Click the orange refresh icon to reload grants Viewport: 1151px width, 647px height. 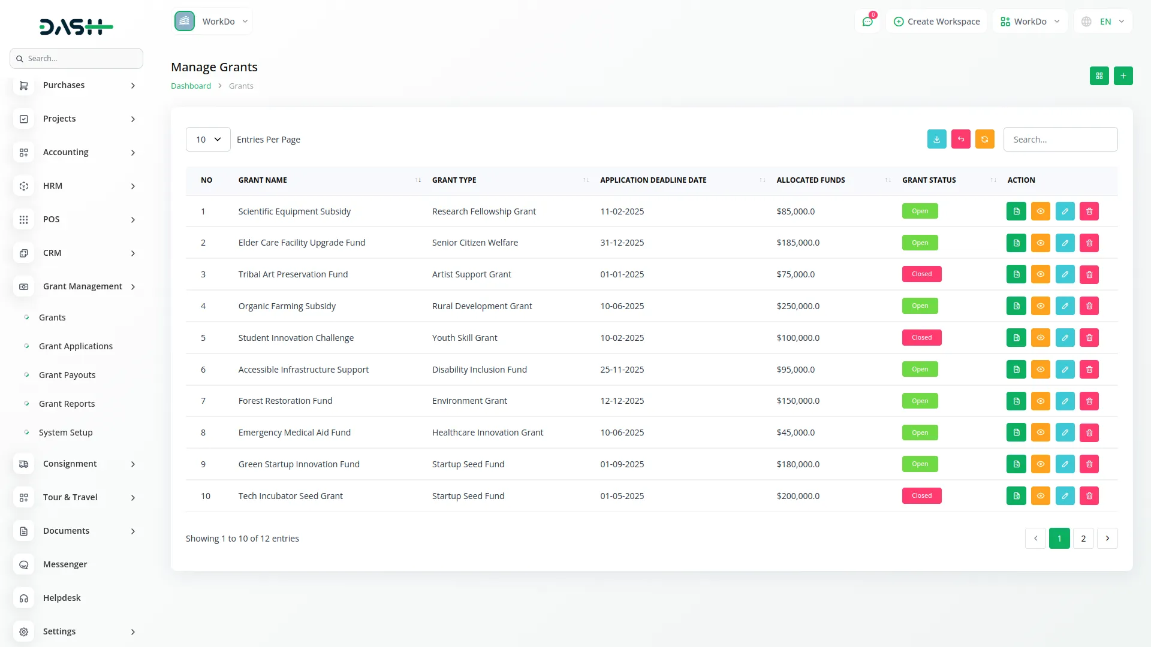coord(984,139)
